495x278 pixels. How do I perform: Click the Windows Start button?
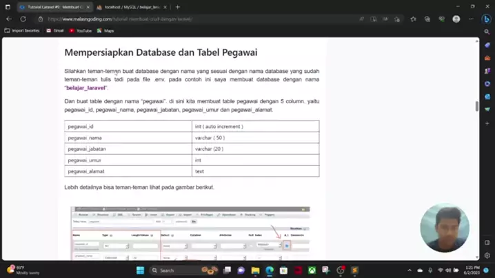140,270
